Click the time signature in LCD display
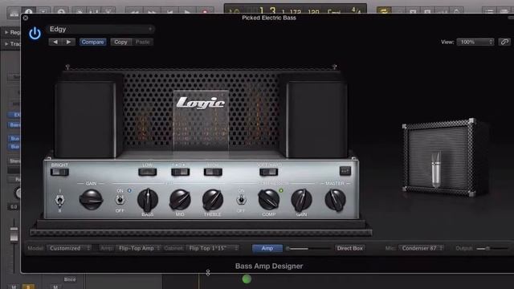 click(x=357, y=10)
